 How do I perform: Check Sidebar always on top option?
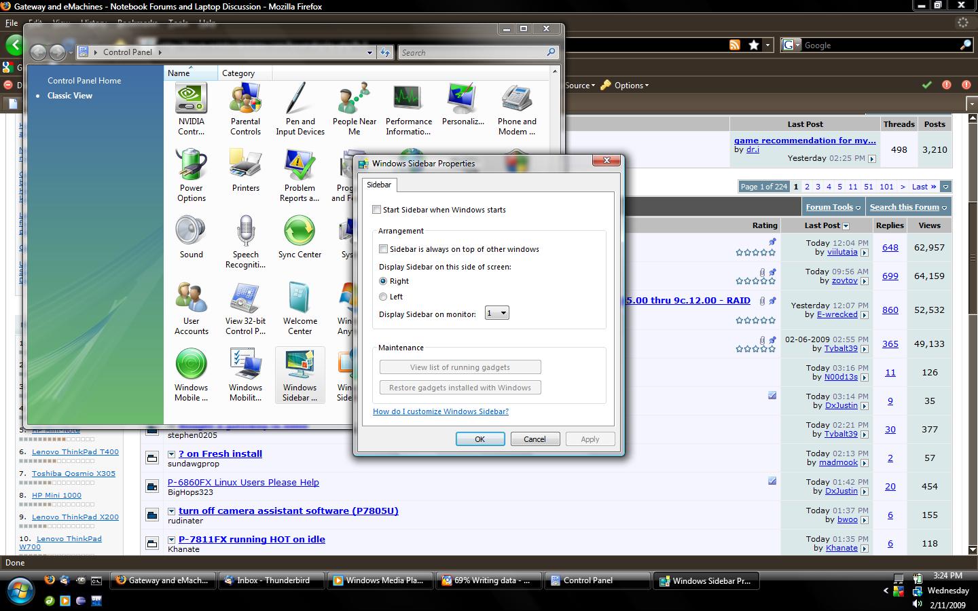pos(384,249)
